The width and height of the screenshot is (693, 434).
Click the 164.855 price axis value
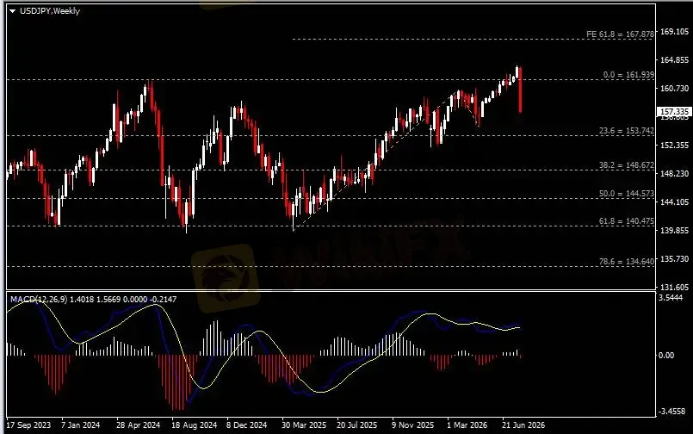point(674,59)
